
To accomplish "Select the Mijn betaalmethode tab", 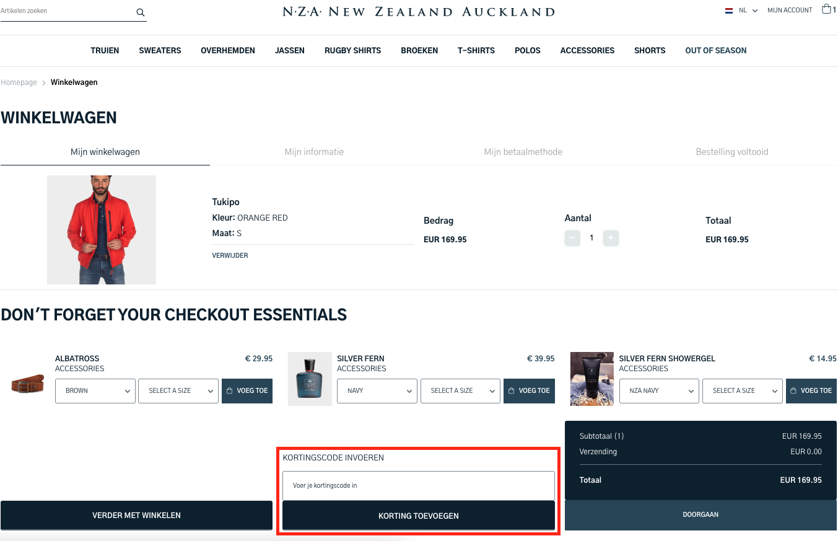I will point(523,152).
